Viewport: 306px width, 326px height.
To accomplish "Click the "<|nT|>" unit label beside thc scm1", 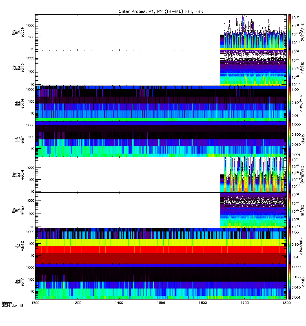I will pos(303,282).
